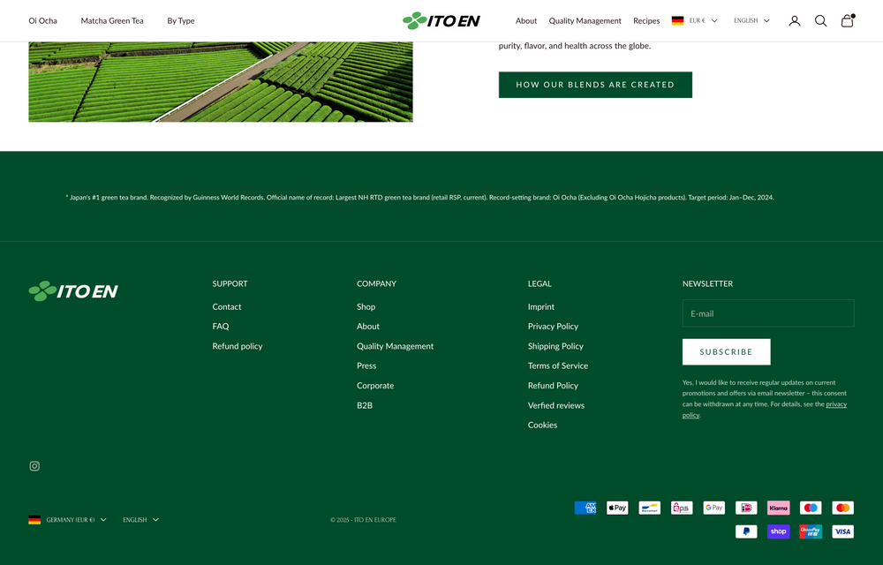Screen dimensions: 883x565
Task: Open the Recipes menu
Action: point(646,20)
